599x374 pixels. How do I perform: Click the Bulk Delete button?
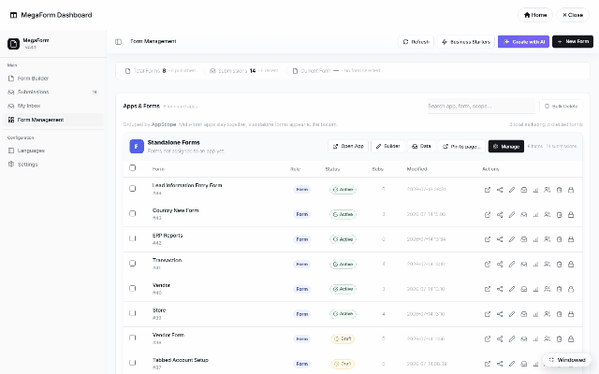(x=561, y=106)
